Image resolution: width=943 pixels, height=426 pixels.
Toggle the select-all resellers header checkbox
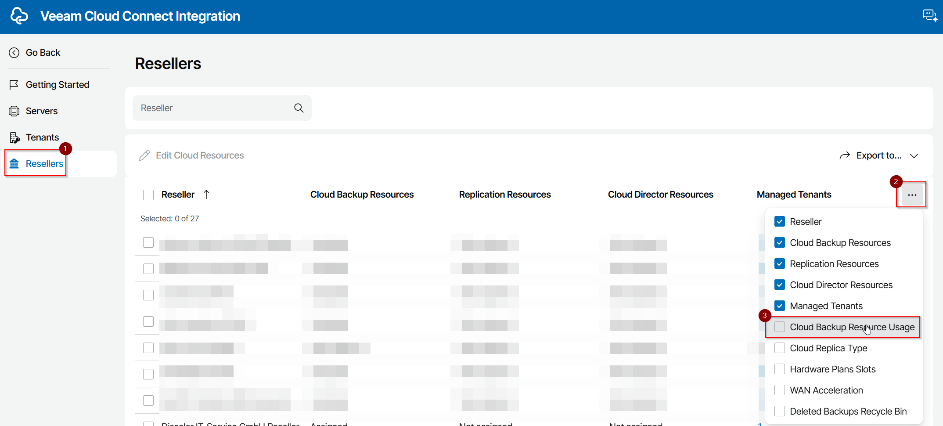point(148,195)
